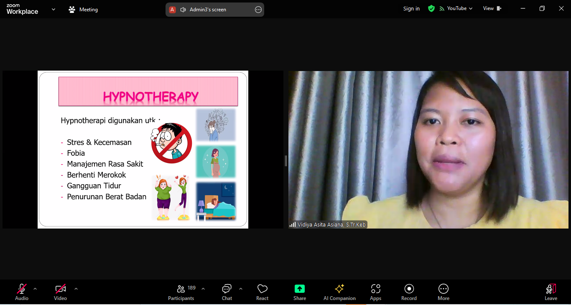Expand chat options caret beside Chat
The width and height of the screenshot is (571, 305).
pyautogui.click(x=241, y=289)
